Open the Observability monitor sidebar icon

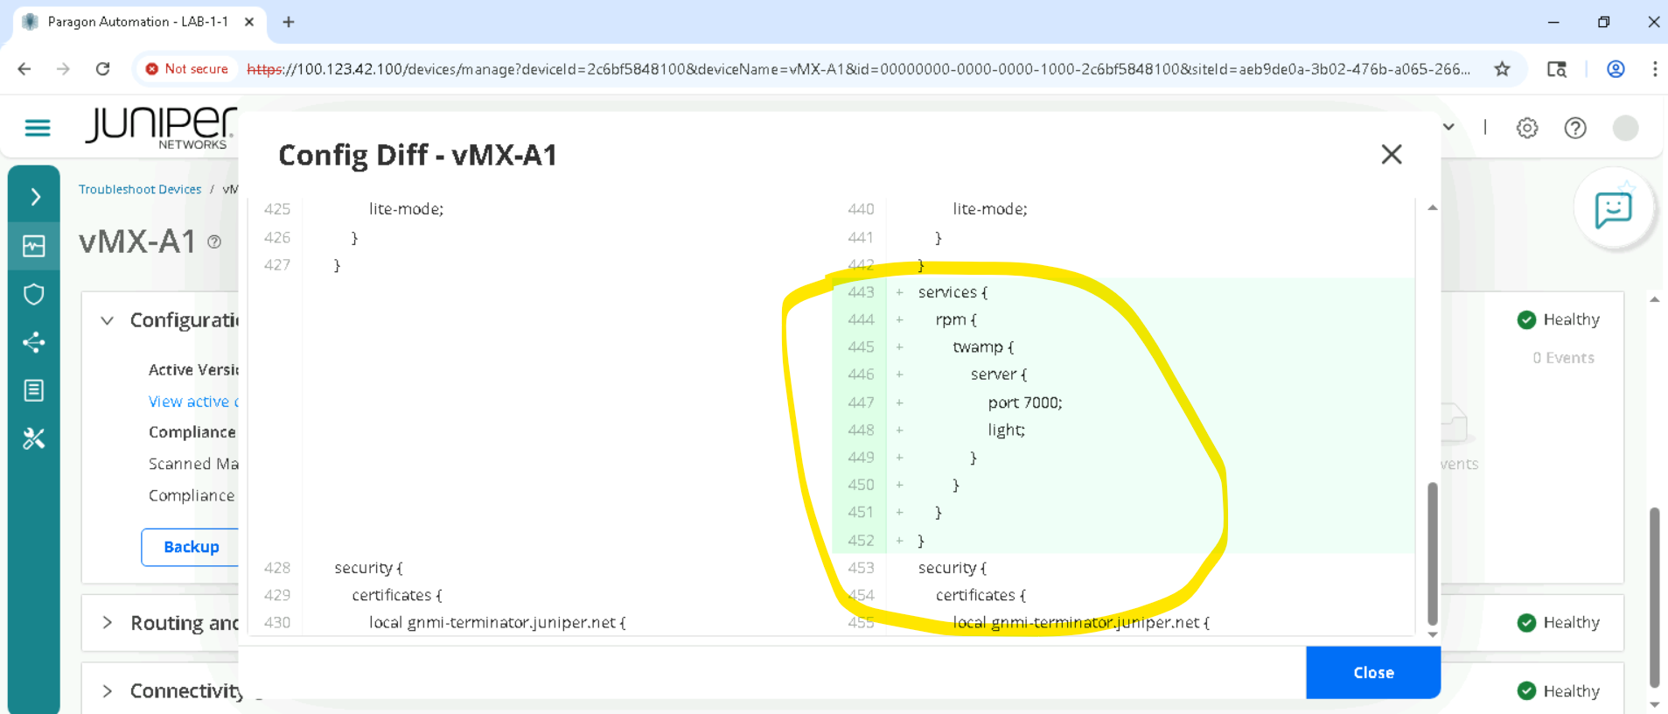click(x=34, y=247)
